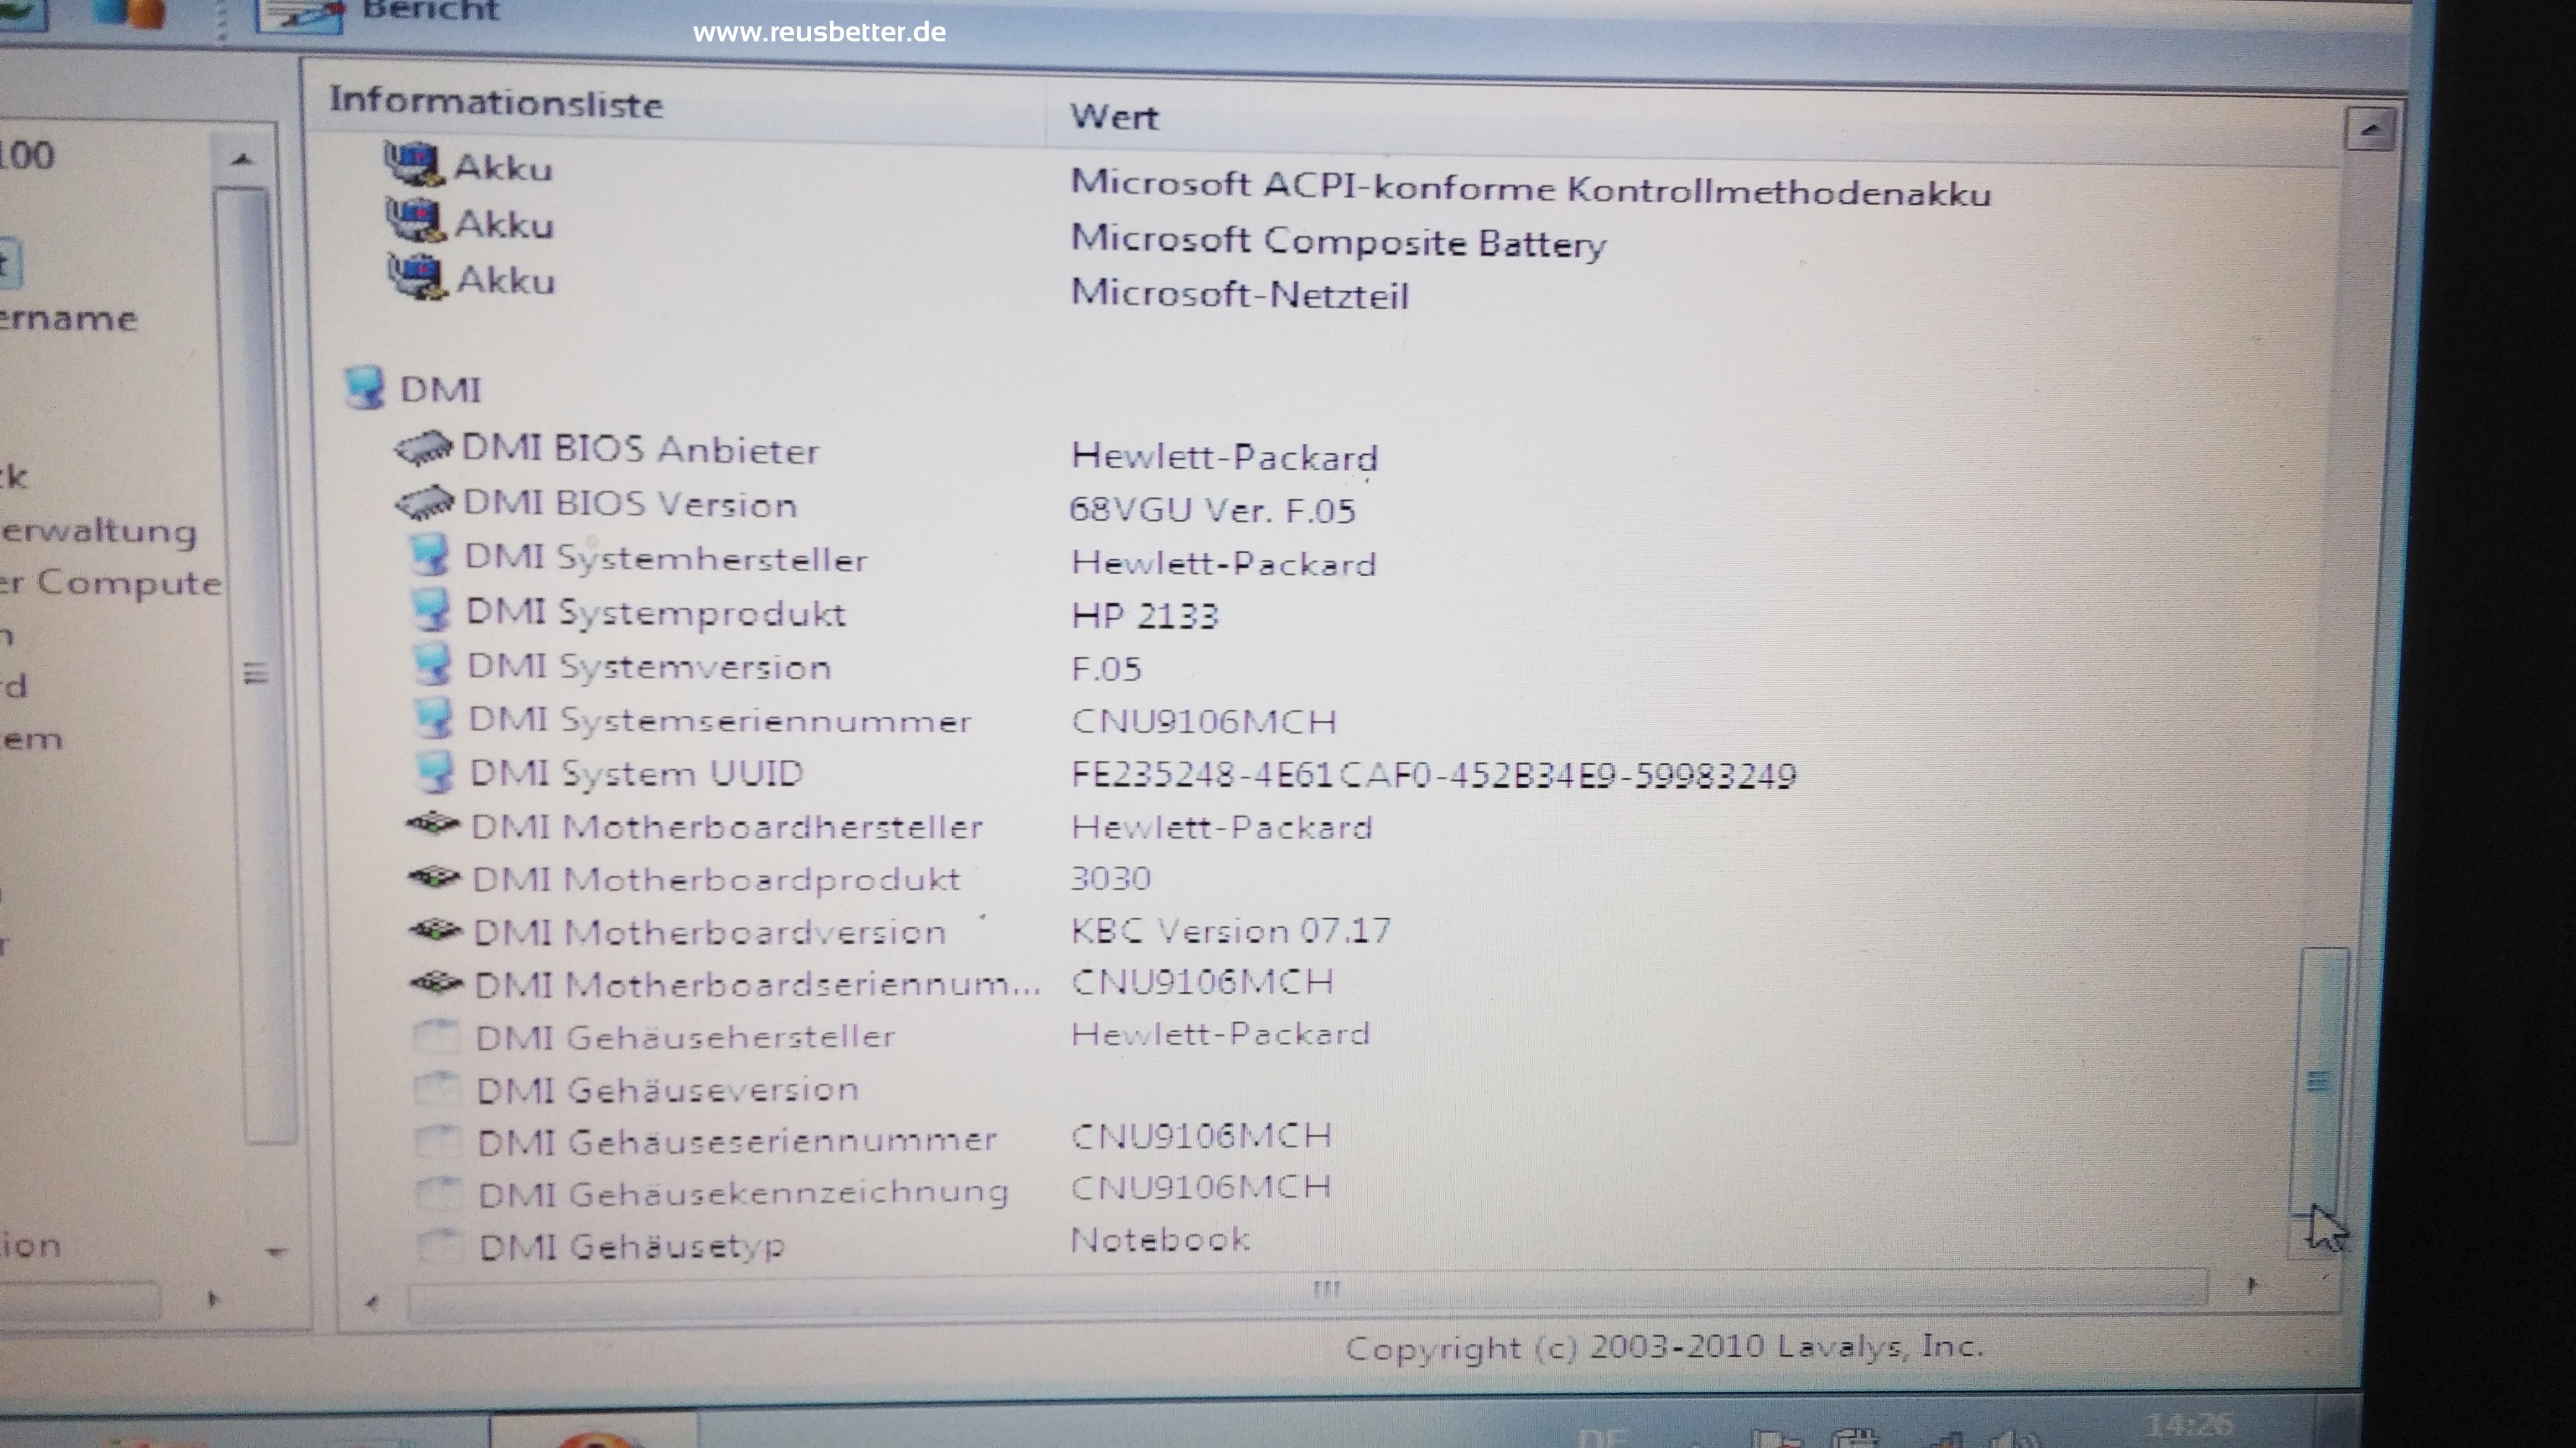The width and height of the screenshot is (2576, 1448).
Task: Click the scroll-up arrow of the information list
Action: [2369, 129]
